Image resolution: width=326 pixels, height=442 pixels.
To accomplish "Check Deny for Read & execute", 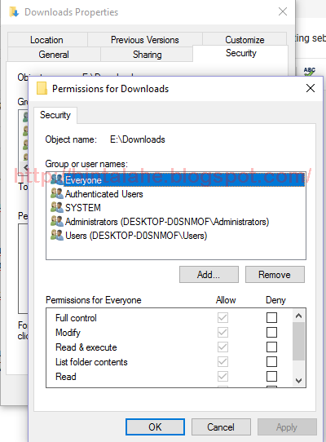I will pos(271,347).
